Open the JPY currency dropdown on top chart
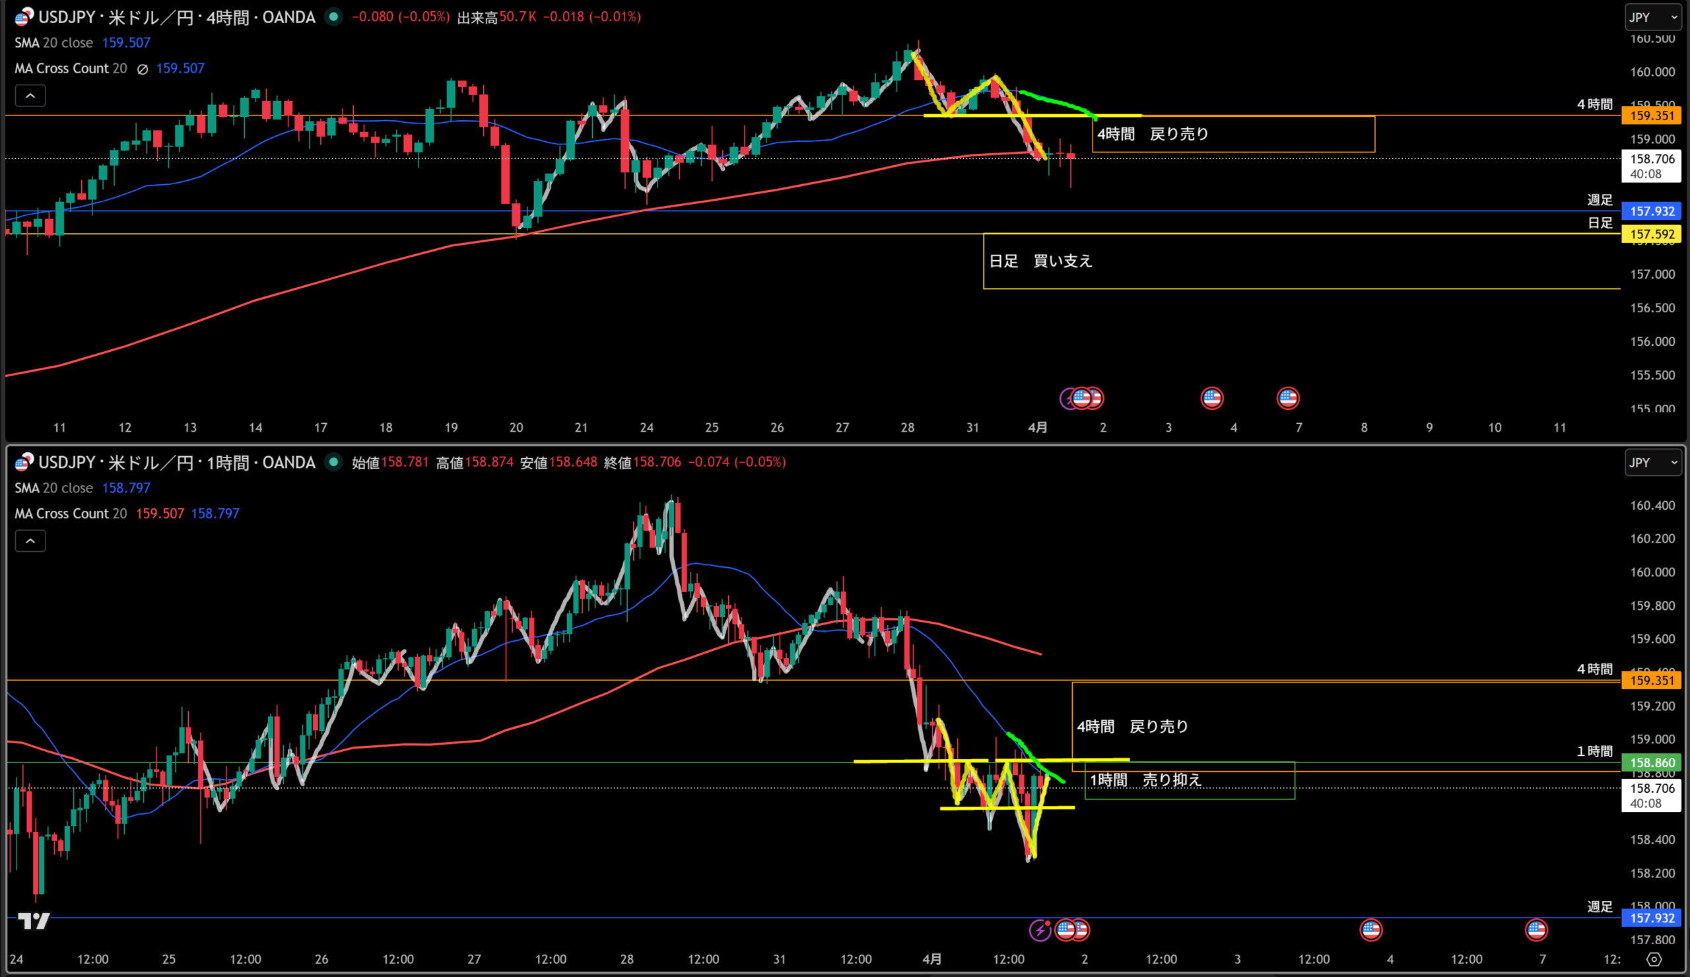 [x=1652, y=17]
